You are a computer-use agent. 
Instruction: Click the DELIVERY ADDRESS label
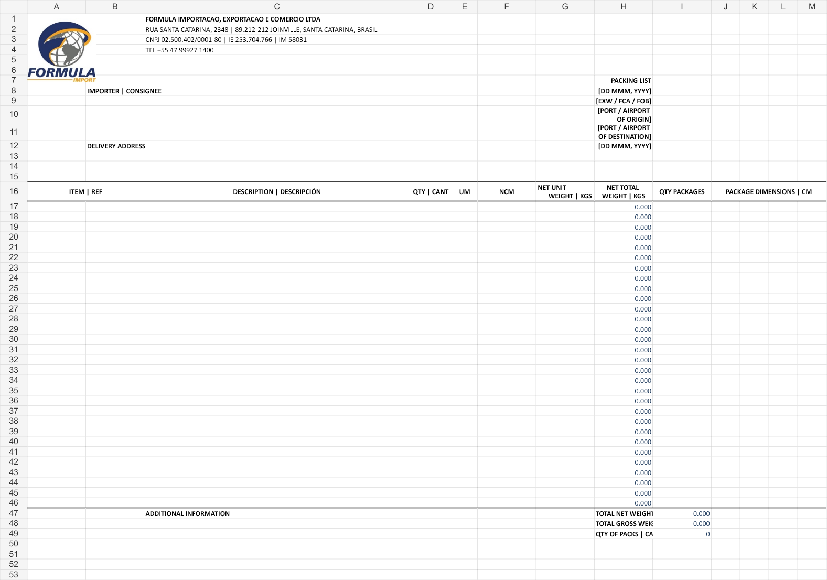tap(116, 146)
